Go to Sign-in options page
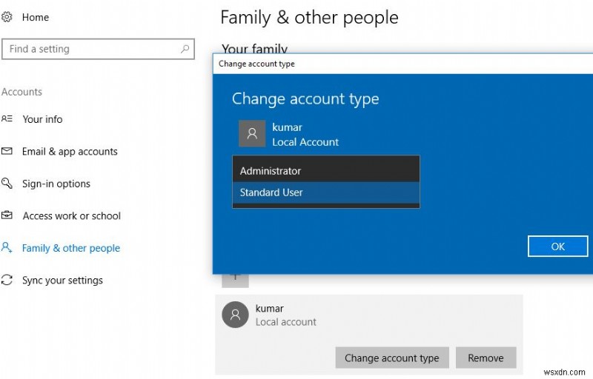The height and width of the screenshot is (379, 593). pos(56,184)
